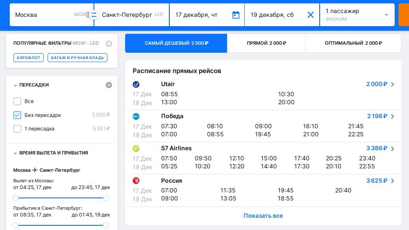The image size is (409, 230).
Task: Clear the 19 декабря return date
Action: pos(310,15)
